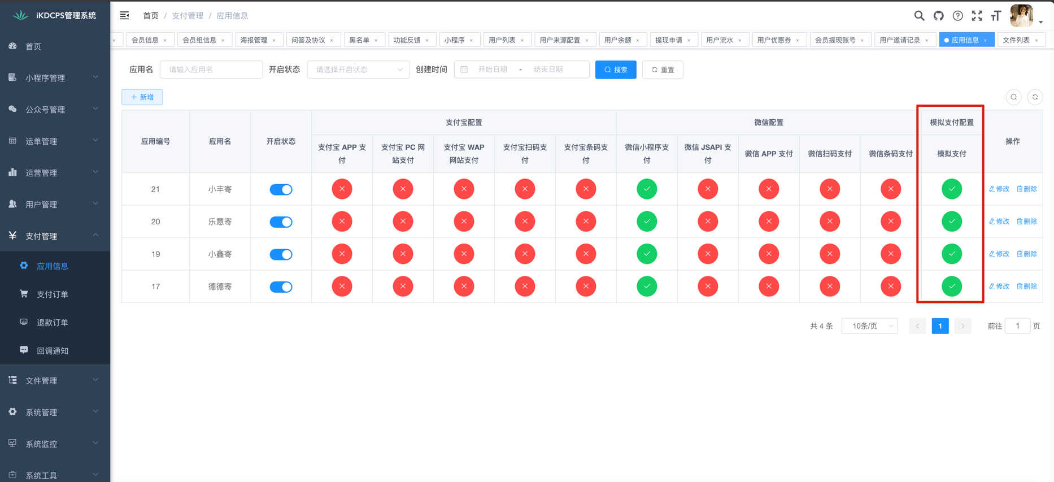Toggle fullscreen mode icon
This screenshot has height=482, width=1054.
(977, 16)
